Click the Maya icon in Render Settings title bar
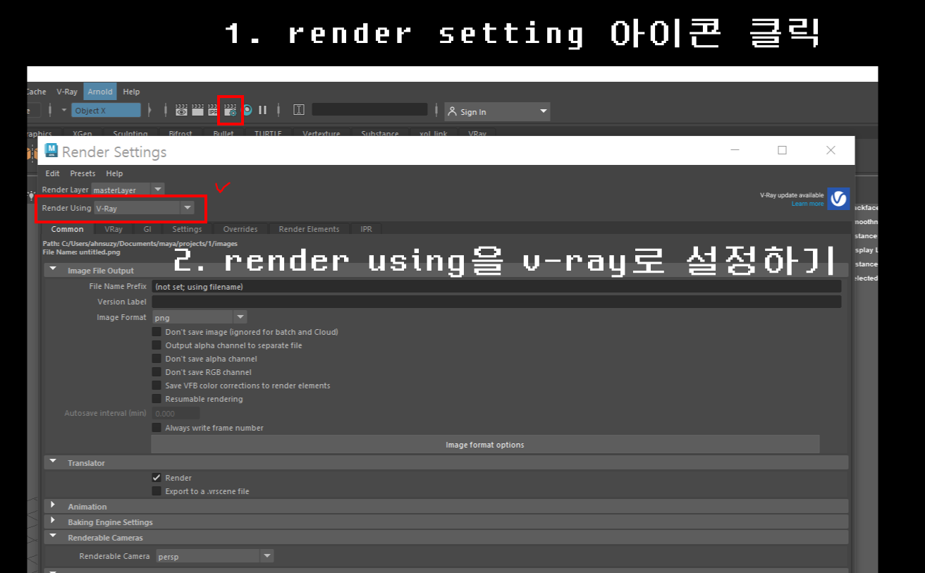Viewport: 925px width, 573px height. click(51, 151)
